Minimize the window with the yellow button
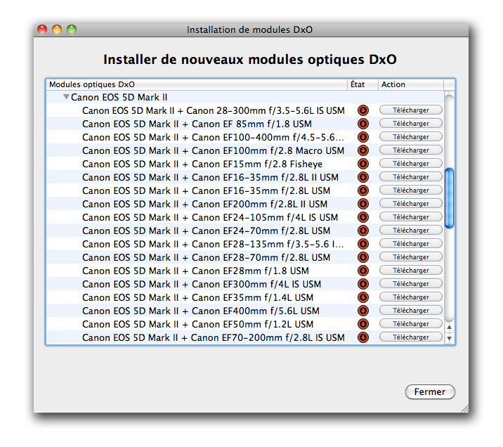Screen dimensions: 503x447 click(x=57, y=30)
